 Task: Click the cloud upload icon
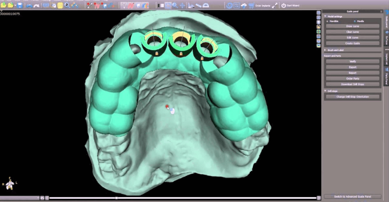pyautogui.click(x=244, y=5)
